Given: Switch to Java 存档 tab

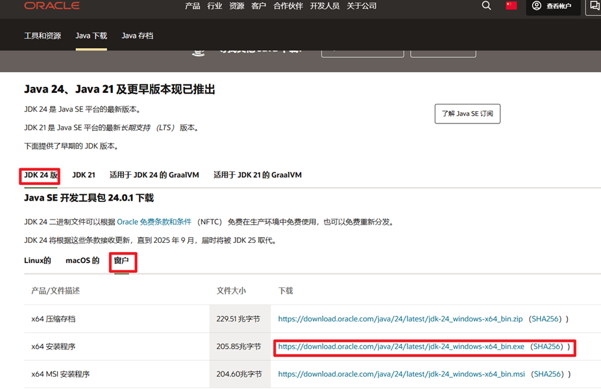Looking at the screenshot, I should (x=137, y=36).
